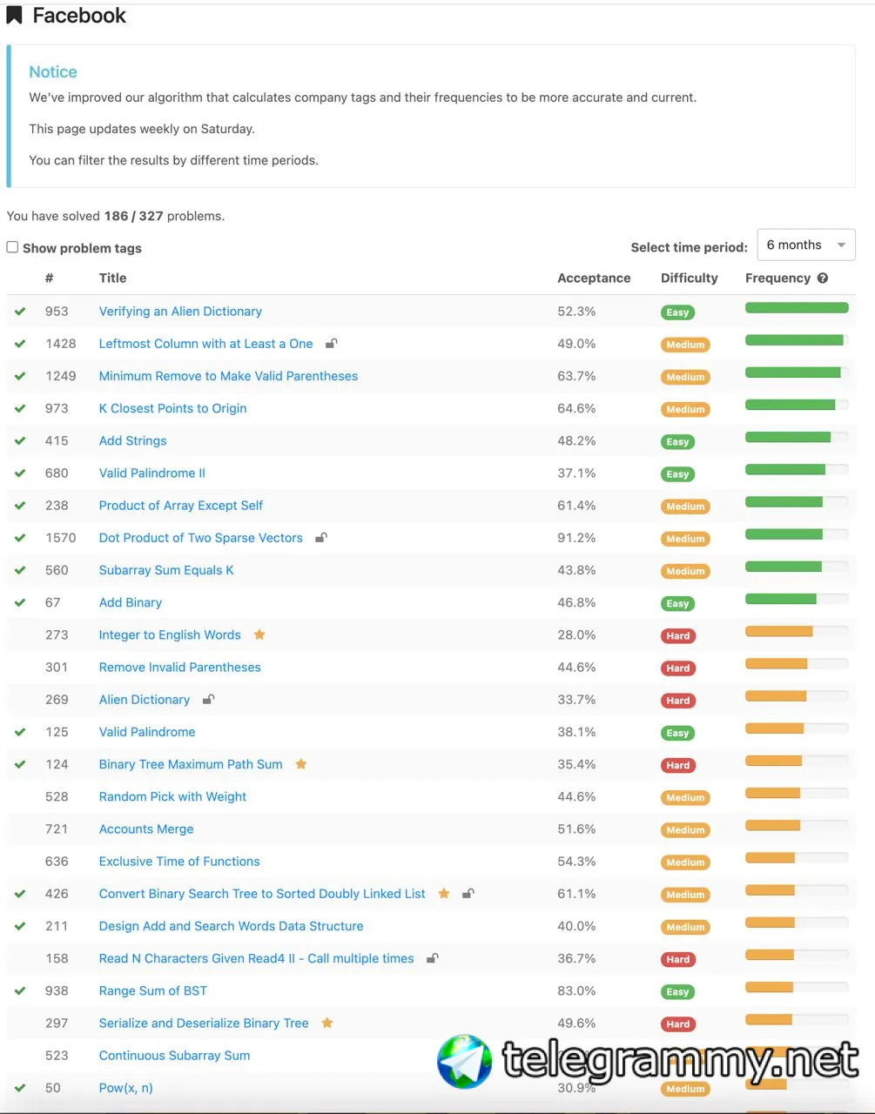Click the Frequency help question mark icon
The width and height of the screenshot is (875, 1114).
[823, 278]
